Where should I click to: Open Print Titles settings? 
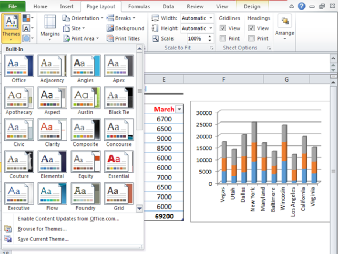123,39
